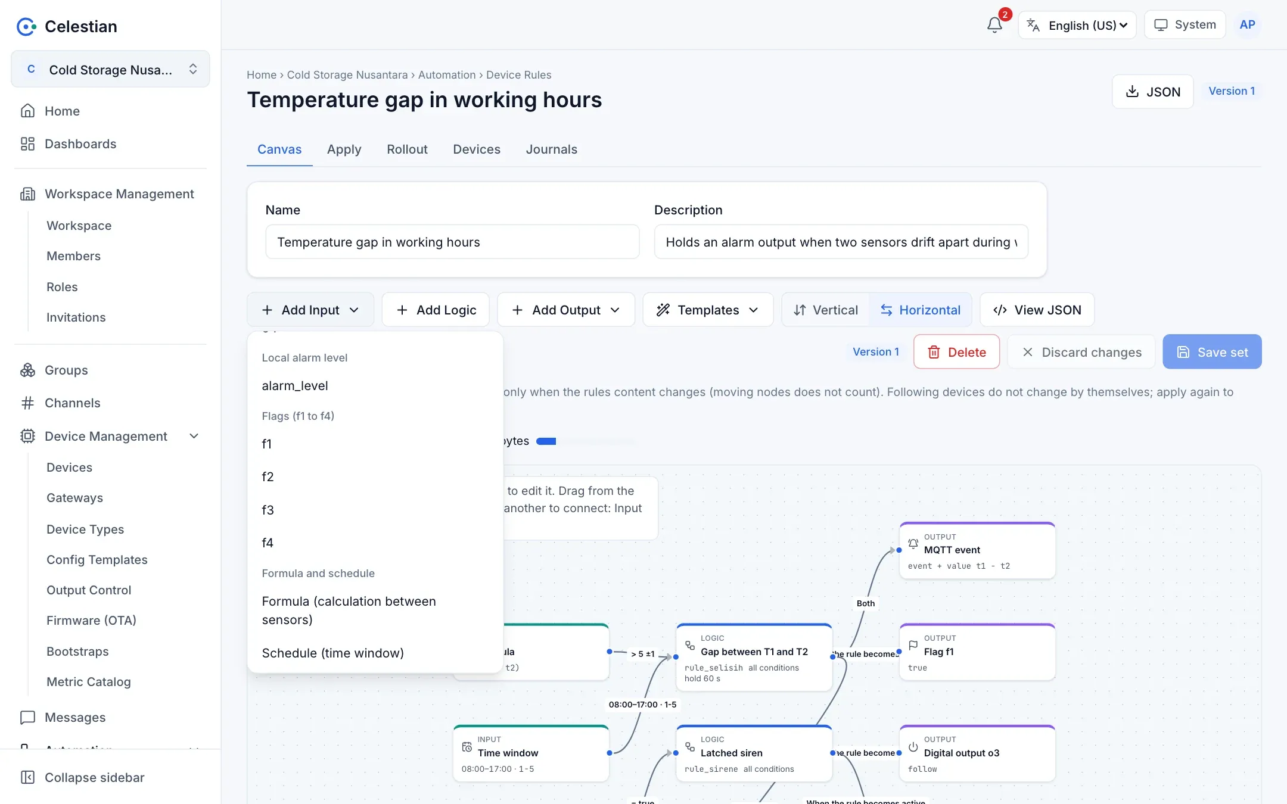Viewport: 1287px width, 804px height.
Task: Open the Add Input dropdown
Action: click(x=310, y=310)
